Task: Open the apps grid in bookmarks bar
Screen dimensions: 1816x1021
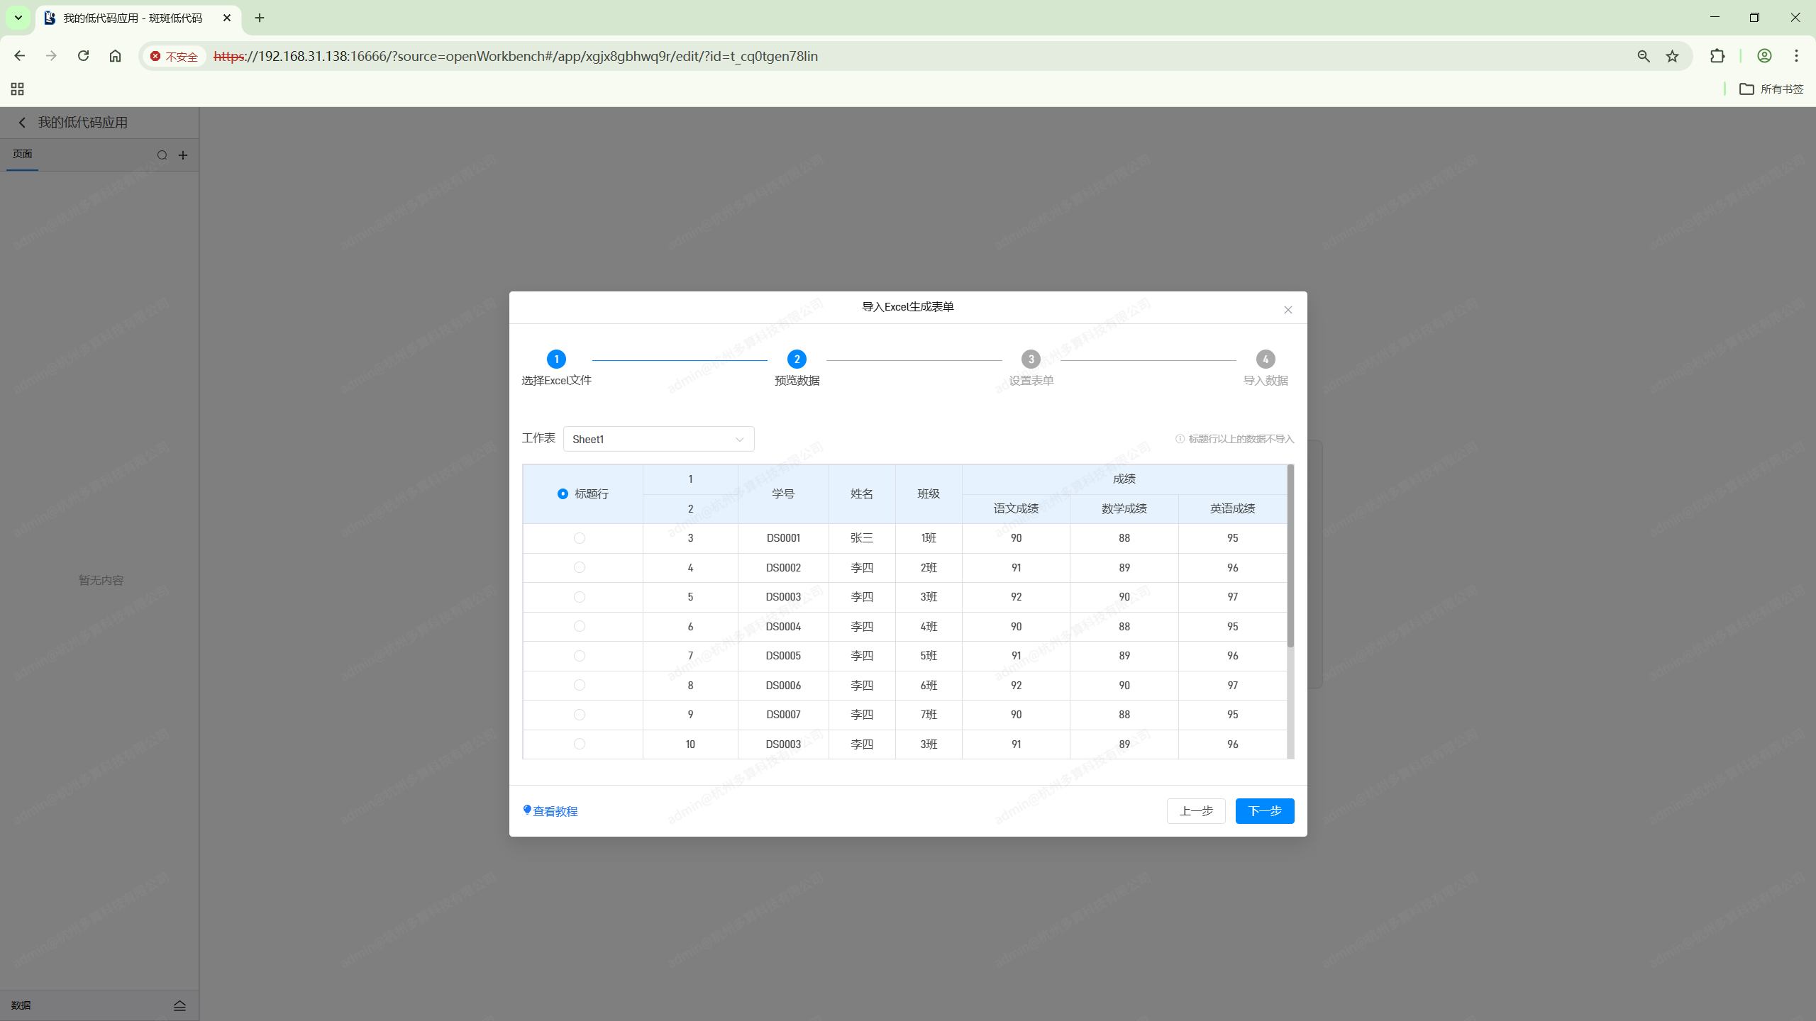Action: tap(18, 89)
